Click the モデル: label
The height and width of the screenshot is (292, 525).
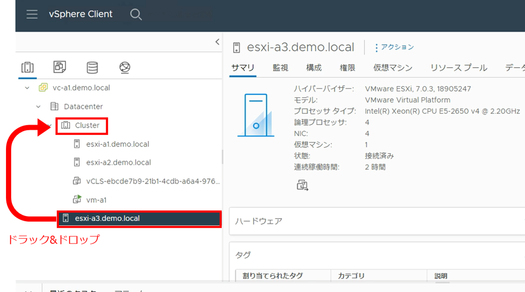[x=306, y=100]
